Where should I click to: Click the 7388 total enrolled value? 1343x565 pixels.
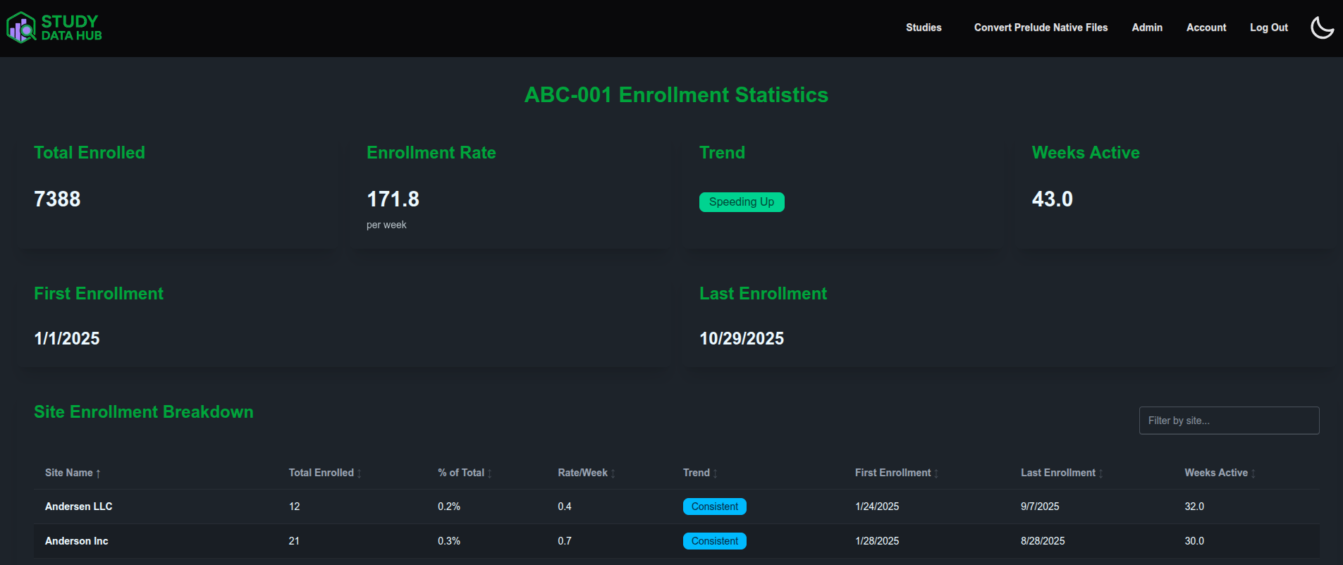coord(57,199)
